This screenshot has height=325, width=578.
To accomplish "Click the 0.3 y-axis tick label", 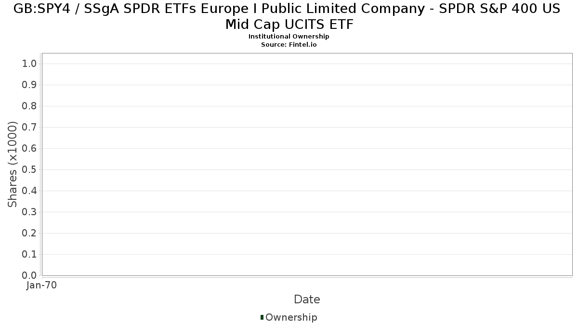I will coord(30,212).
